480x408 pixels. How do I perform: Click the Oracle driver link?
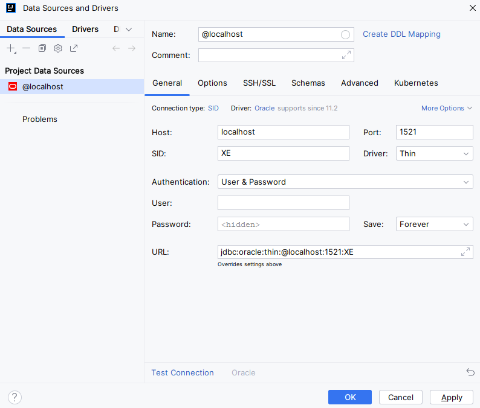tap(265, 108)
